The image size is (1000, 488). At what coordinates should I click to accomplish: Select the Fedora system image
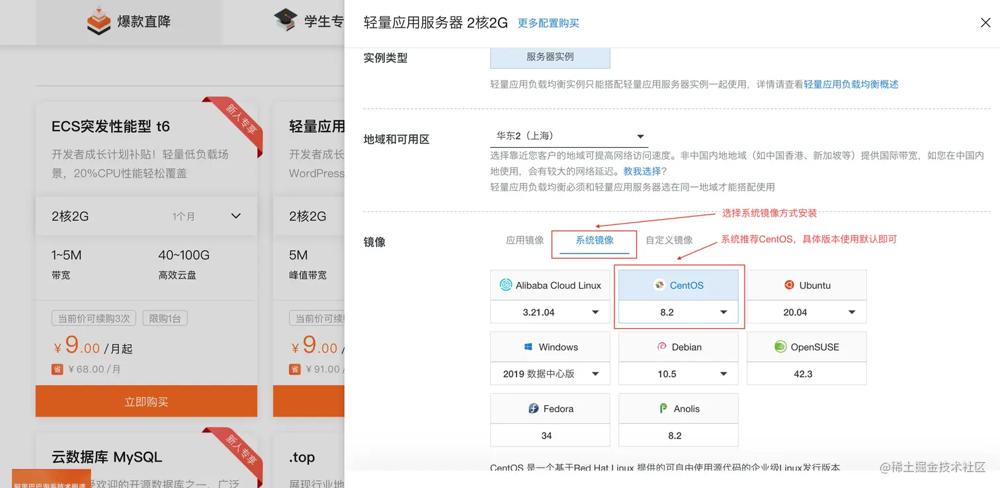point(550,409)
